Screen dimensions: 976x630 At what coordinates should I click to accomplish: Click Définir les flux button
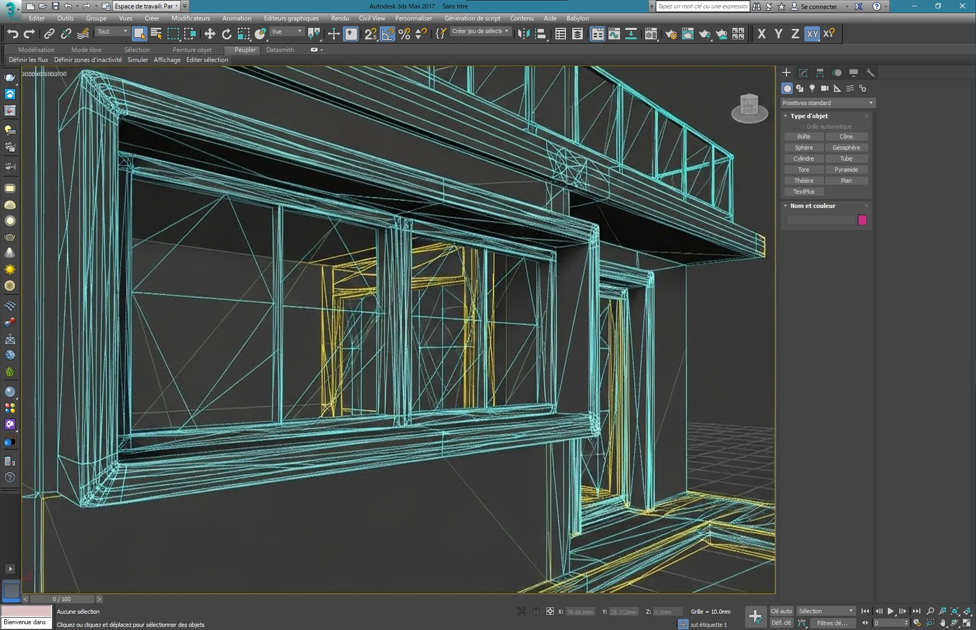[28, 60]
